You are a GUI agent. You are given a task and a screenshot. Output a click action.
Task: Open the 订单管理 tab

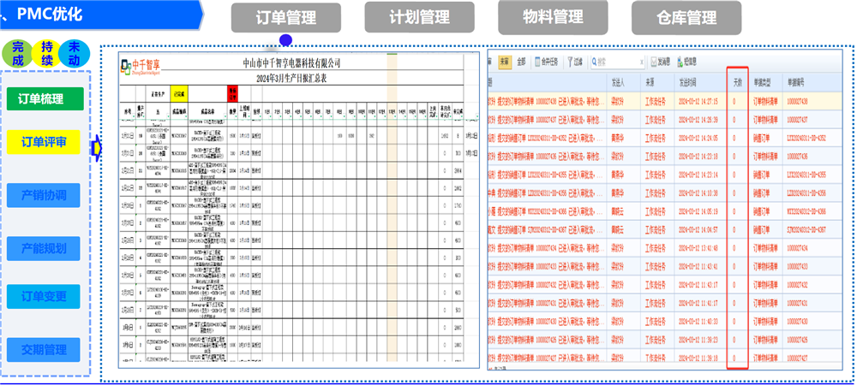[286, 17]
